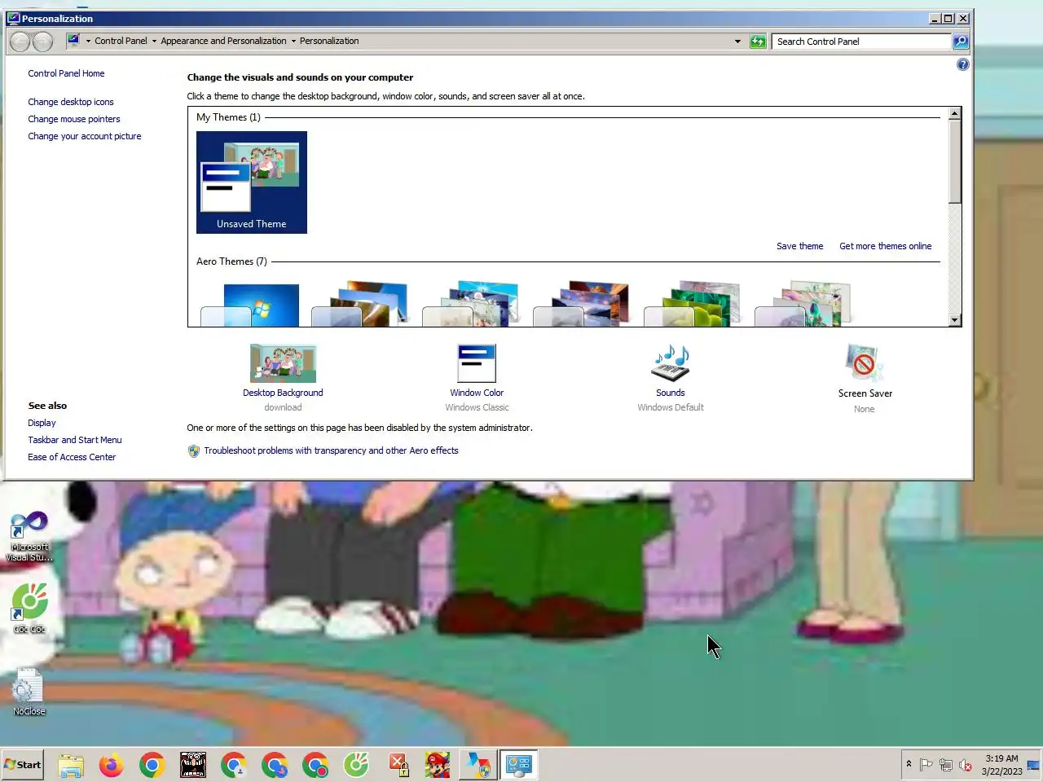This screenshot has height=782, width=1043.
Task: Click the Back navigation arrow button
Action: (x=20, y=42)
